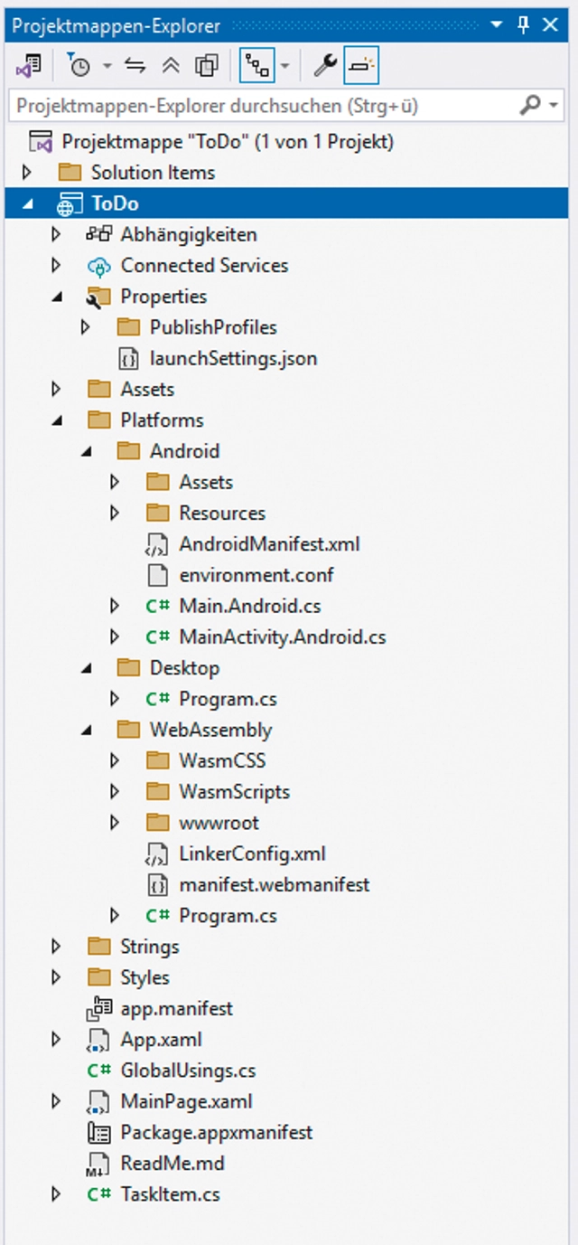Click the switch views icon on far left

[30, 65]
